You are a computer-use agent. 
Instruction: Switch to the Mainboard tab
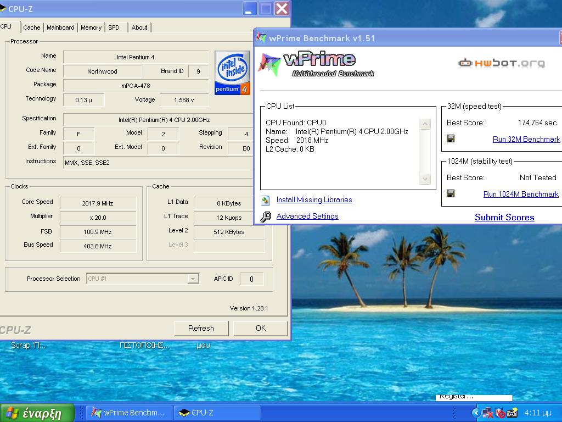(x=60, y=27)
